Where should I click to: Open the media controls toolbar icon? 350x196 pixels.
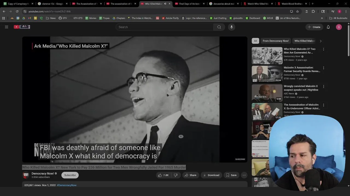tap(333, 11)
